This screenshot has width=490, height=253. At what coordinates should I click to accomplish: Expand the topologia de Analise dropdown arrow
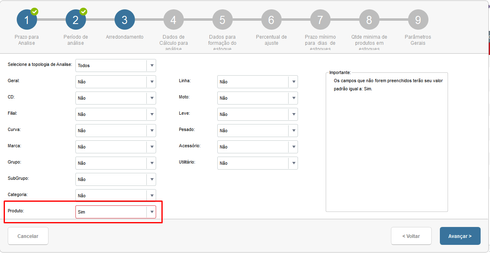point(151,65)
